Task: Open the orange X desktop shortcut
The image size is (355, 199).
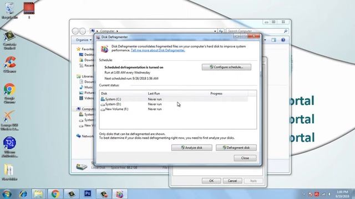Action: click(x=9, y=121)
